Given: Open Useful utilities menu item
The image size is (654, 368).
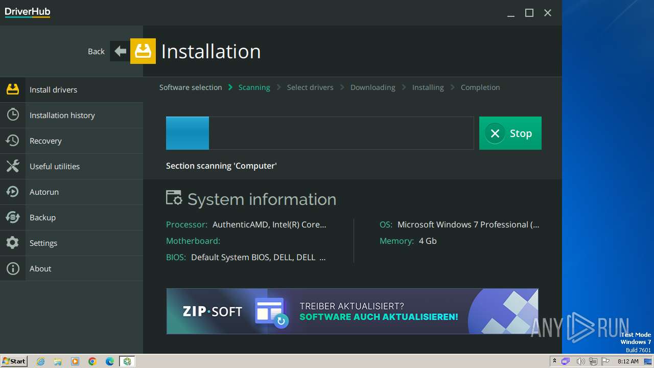Looking at the screenshot, I should (x=72, y=166).
